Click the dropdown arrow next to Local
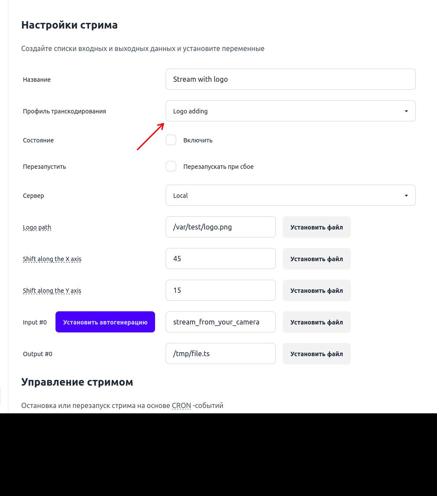The width and height of the screenshot is (437, 496). pyautogui.click(x=406, y=195)
